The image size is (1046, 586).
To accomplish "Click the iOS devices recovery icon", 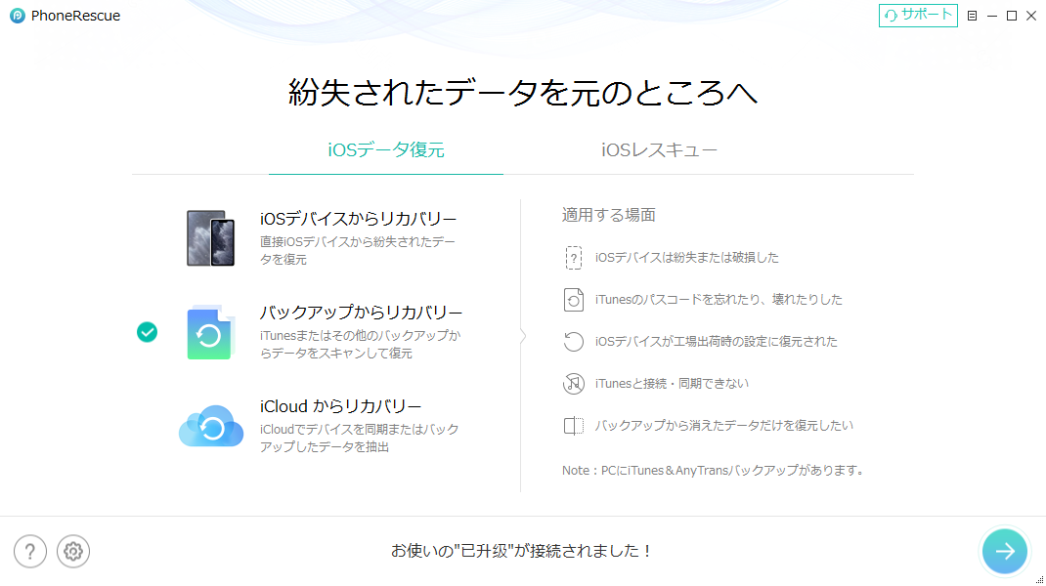I will pyautogui.click(x=211, y=238).
